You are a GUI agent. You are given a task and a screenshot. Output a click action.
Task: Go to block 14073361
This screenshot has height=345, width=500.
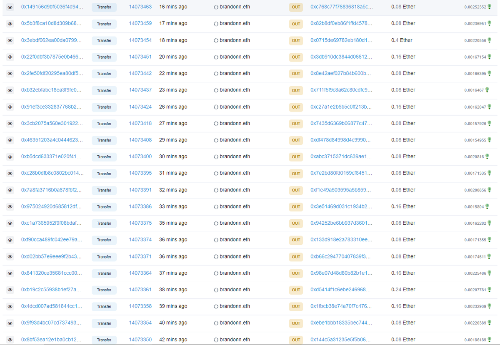coord(140,290)
